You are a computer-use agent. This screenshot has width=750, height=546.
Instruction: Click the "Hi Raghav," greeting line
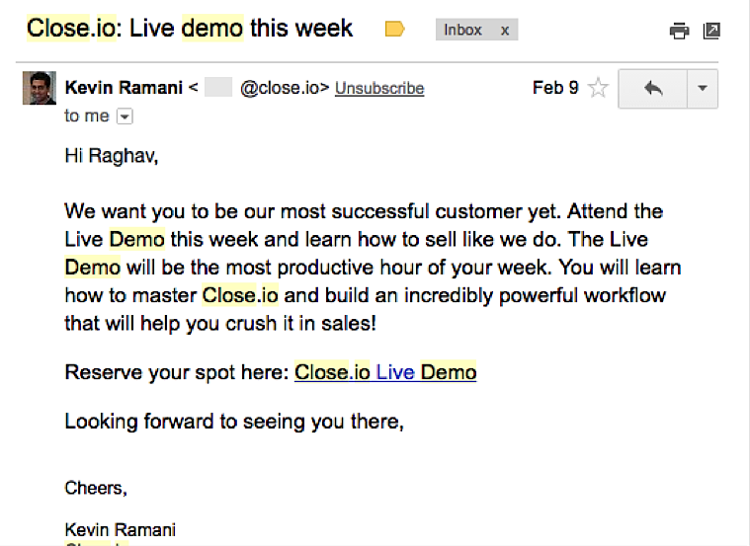click(x=109, y=155)
